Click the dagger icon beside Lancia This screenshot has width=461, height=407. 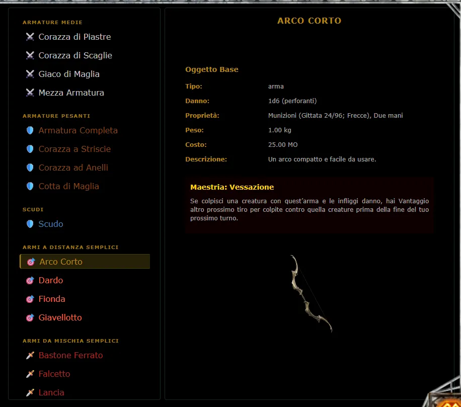pos(30,392)
